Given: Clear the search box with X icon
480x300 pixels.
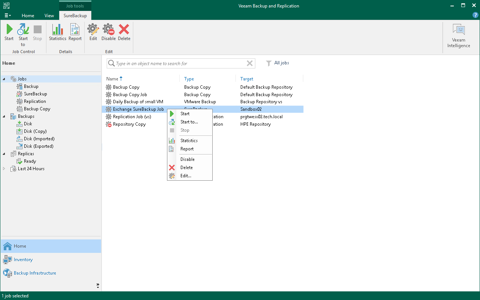Looking at the screenshot, I should point(249,63).
